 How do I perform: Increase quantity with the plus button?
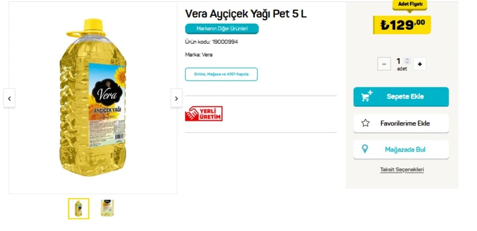point(420,64)
